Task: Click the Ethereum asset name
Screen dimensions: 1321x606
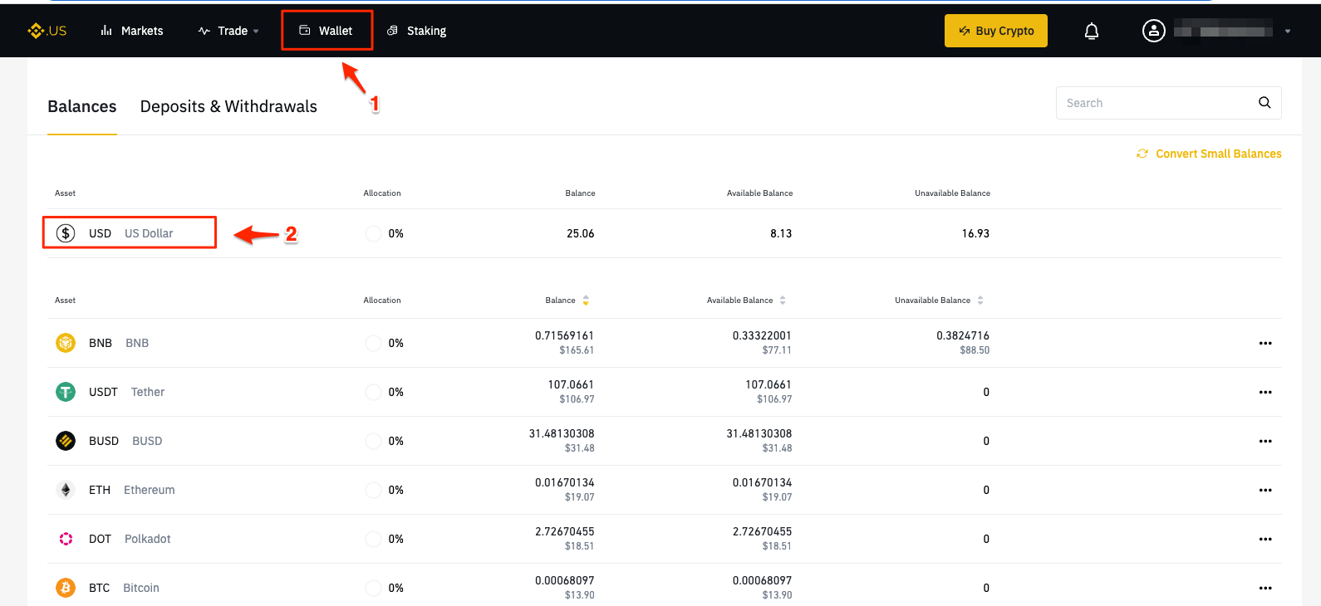Action: (150, 490)
